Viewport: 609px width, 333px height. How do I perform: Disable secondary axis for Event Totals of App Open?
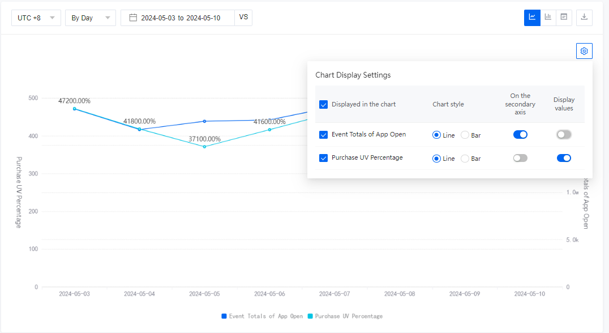click(x=520, y=134)
